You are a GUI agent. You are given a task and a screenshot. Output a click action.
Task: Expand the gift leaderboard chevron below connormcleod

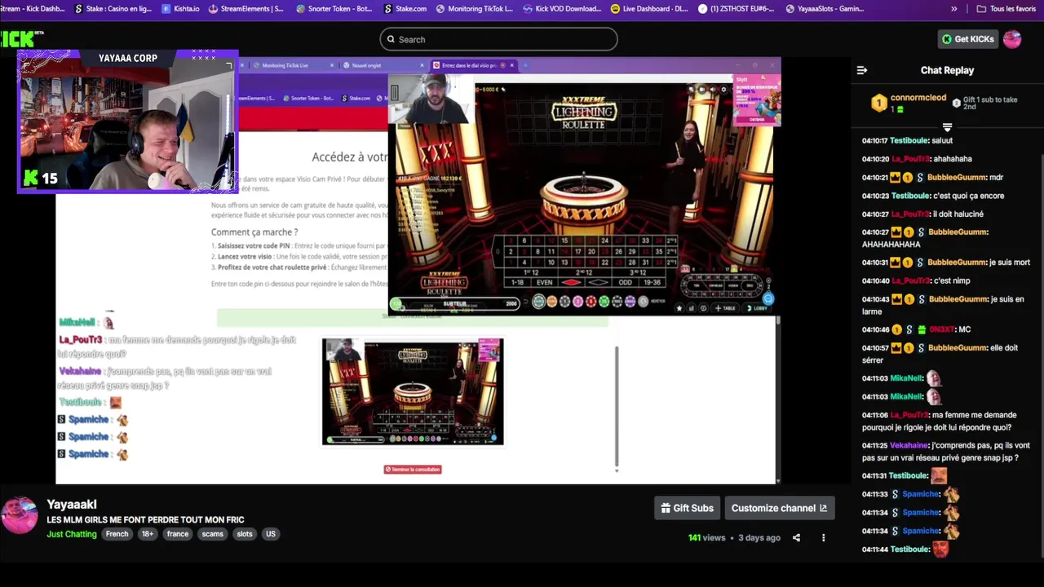(x=947, y=127)
